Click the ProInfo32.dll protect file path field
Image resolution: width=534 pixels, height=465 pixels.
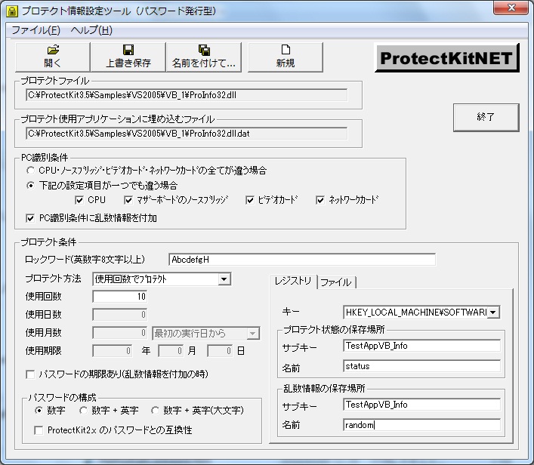[x=187, y=95]
